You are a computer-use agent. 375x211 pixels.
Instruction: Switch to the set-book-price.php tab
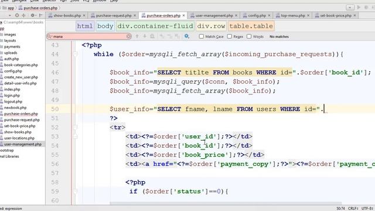(x=336, y=15)
